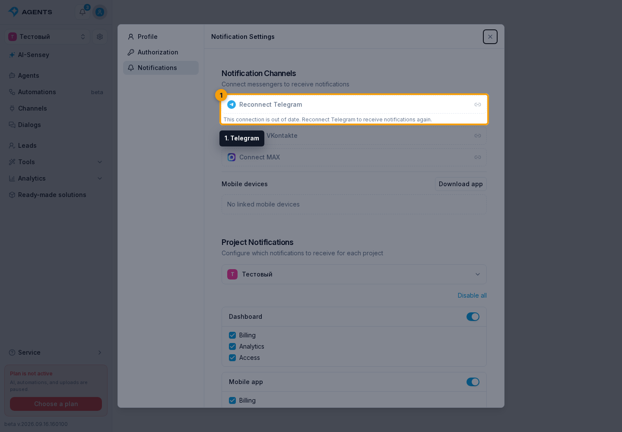Screen dimensions: 622x432
Task: Uncheck Billing under Dashboard
Action: point(232,335)
